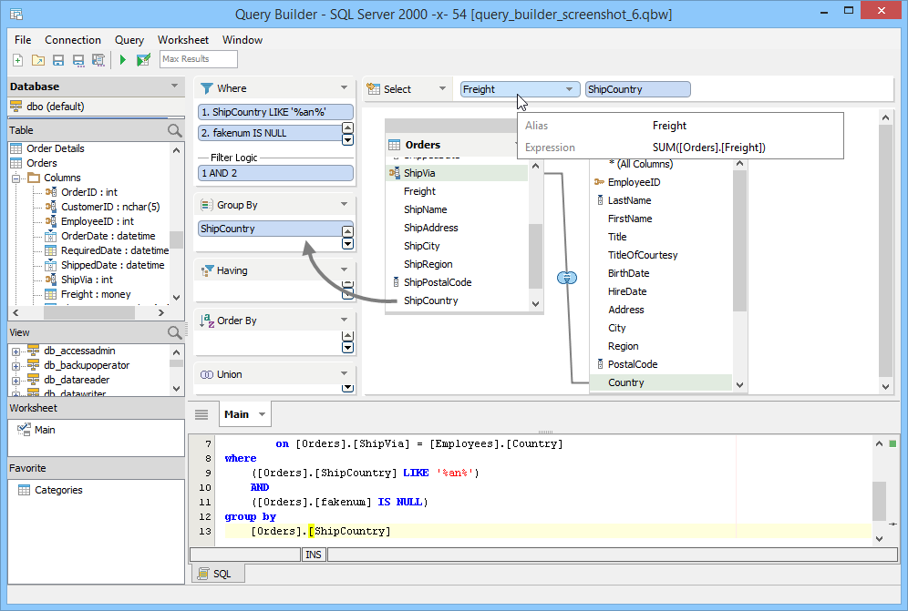The image size is (908, 611).
Task: Click the Select panel icon
Action: (x=374, y=89)
